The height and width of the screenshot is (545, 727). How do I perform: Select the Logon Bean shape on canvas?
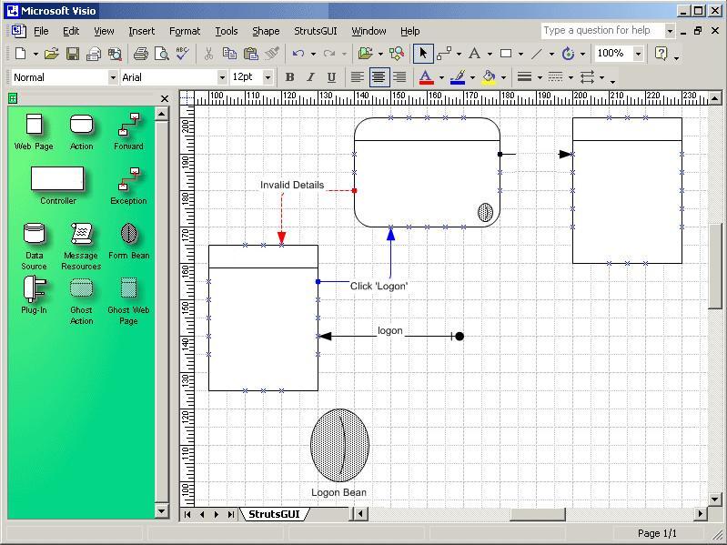pos(340,445)
